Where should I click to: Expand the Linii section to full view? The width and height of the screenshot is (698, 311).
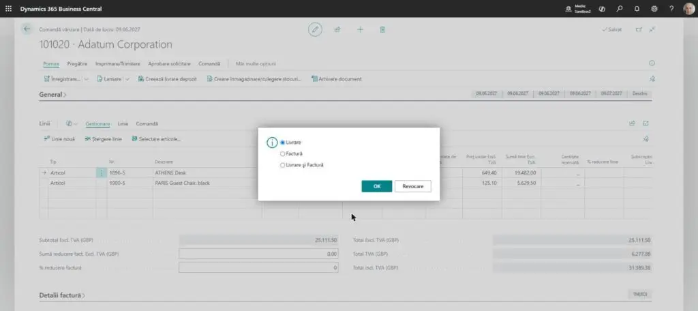646,123
